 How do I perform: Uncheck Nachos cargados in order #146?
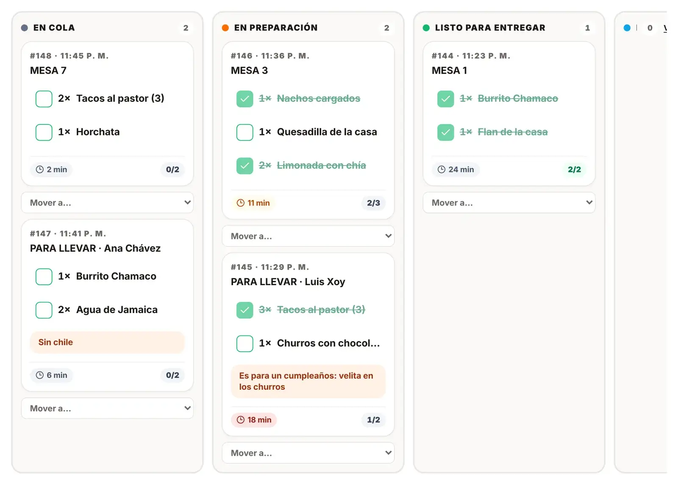click(245, 99)
